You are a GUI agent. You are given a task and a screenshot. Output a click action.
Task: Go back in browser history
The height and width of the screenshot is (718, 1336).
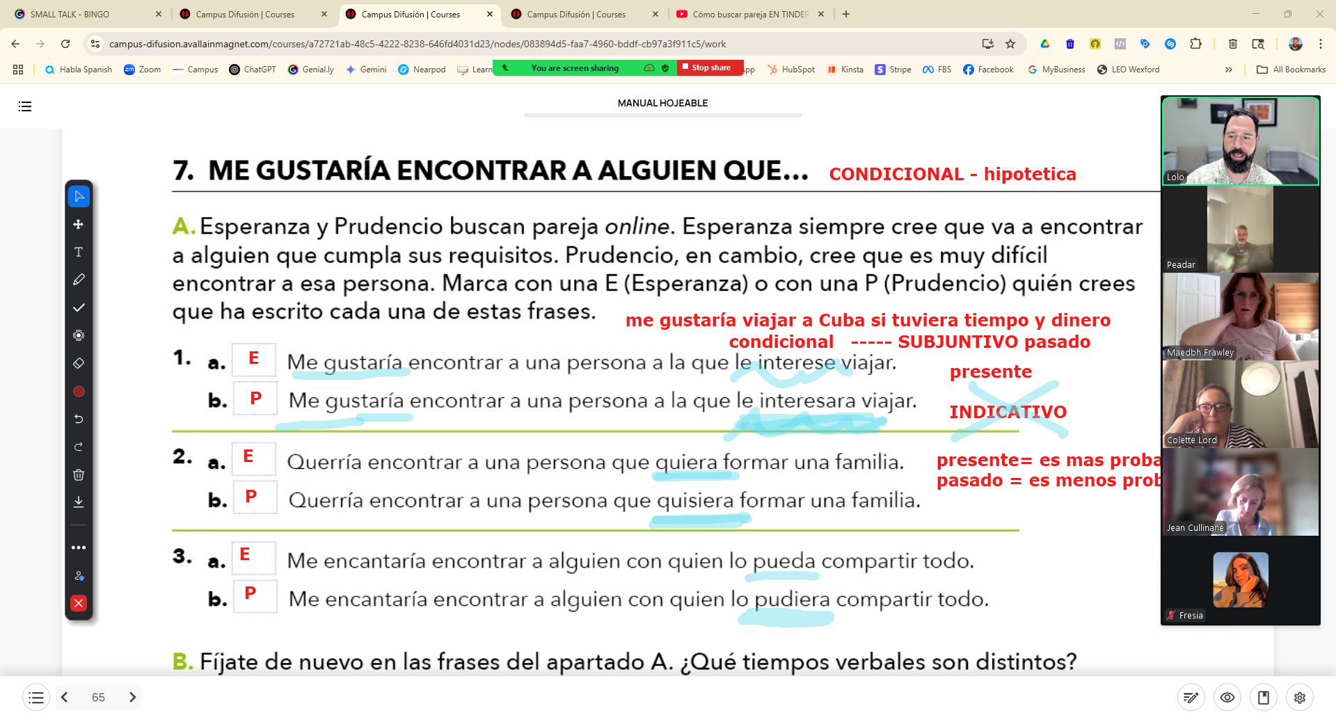point(15,44)
